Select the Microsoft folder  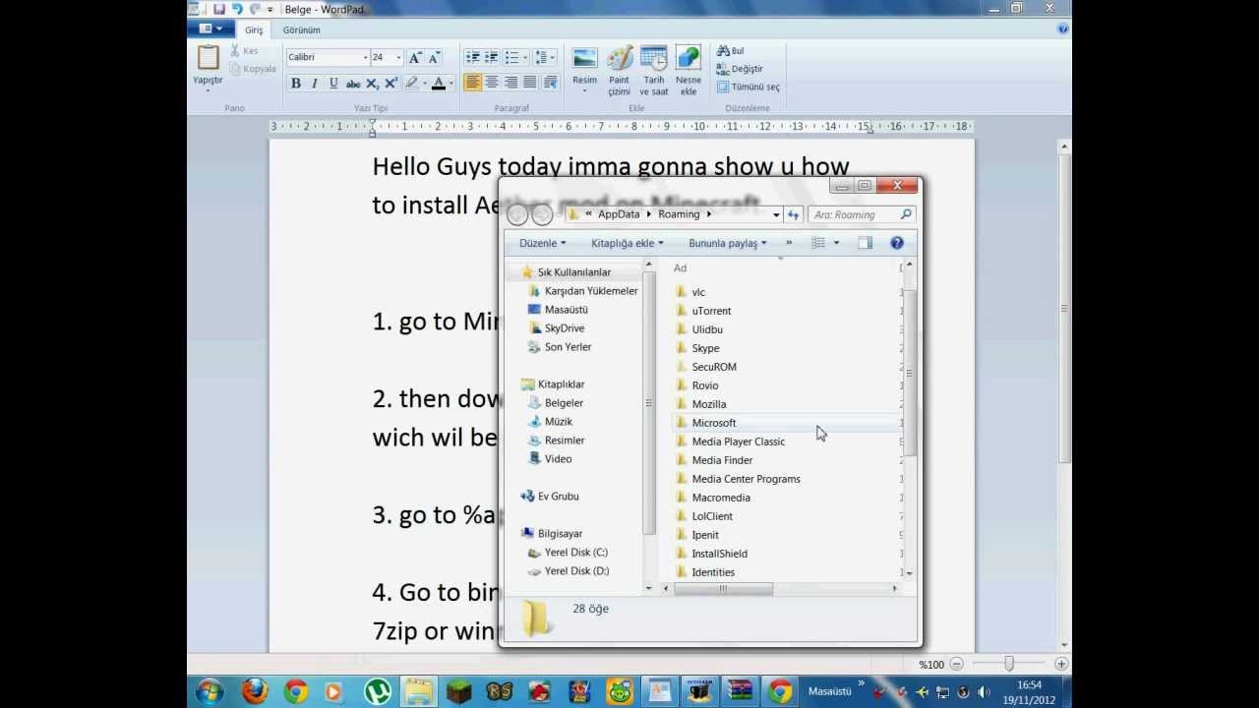713,423
